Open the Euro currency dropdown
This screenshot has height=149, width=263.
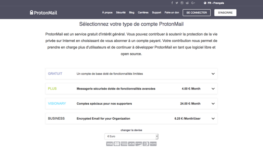coord(131,136)
